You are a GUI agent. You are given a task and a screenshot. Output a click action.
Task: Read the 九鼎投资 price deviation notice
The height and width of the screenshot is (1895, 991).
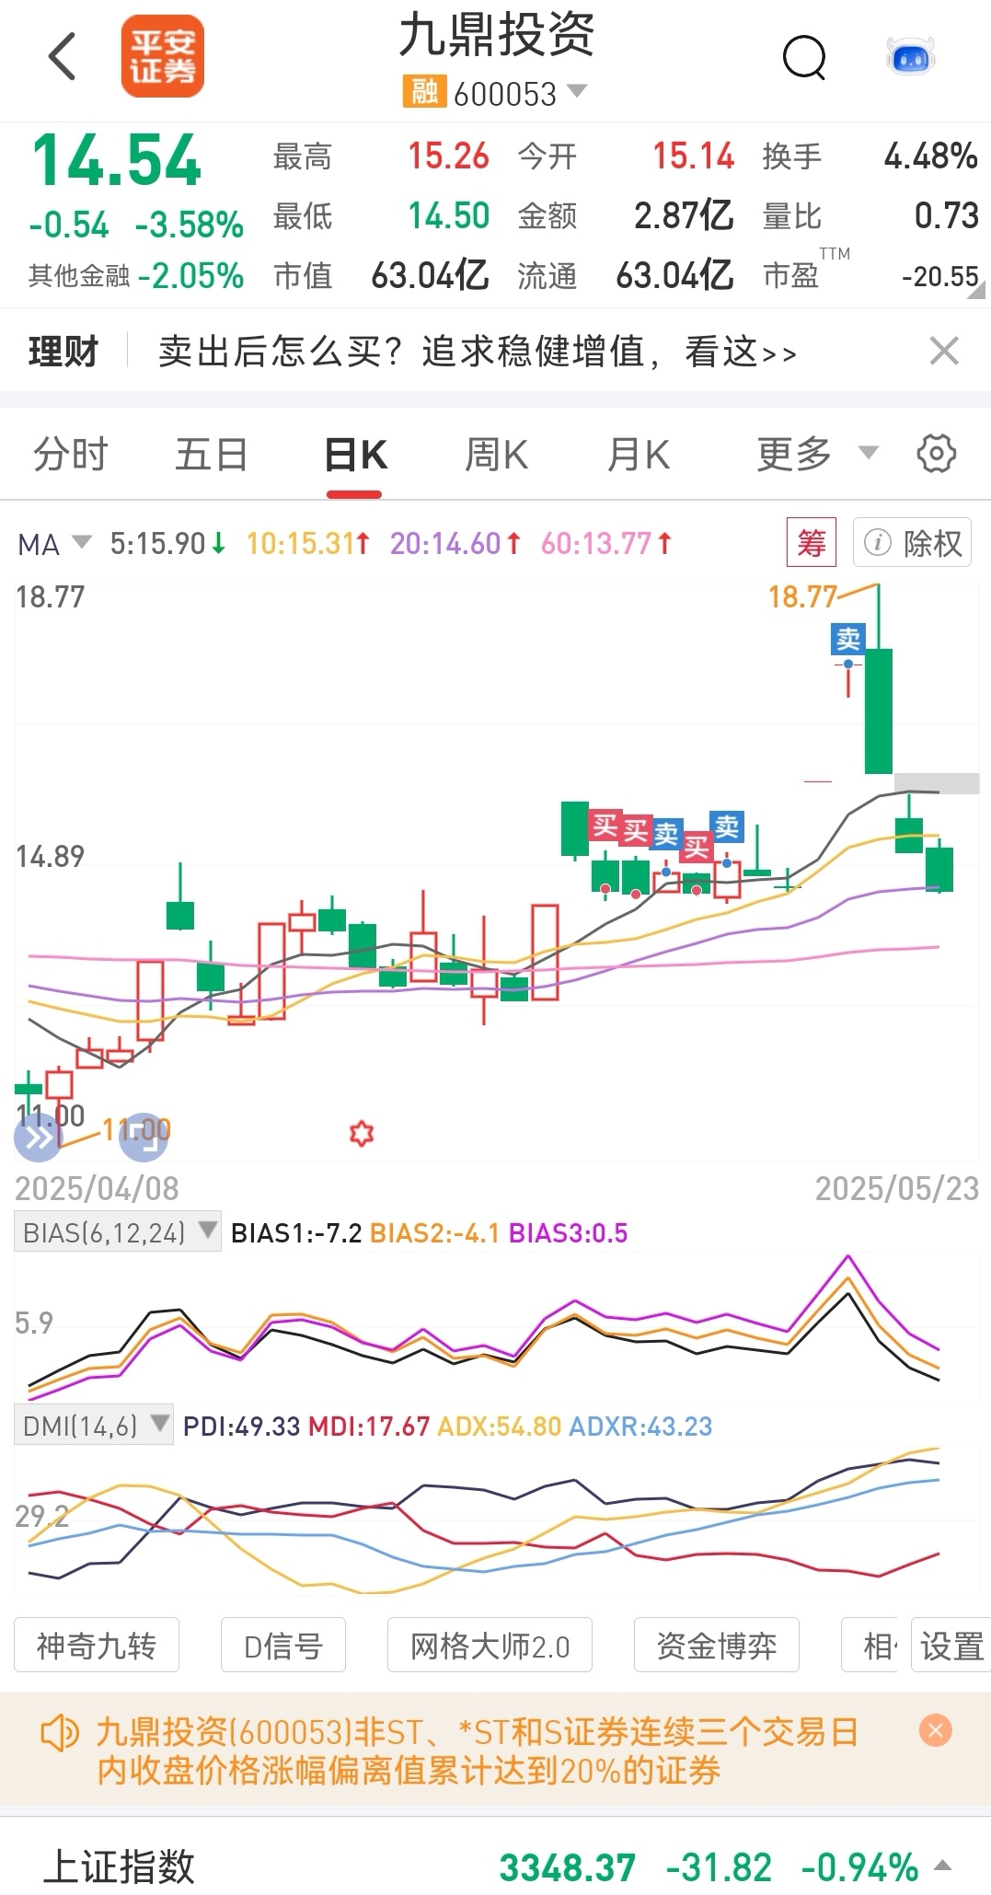pyautogui.click(x=477, y=1751)
